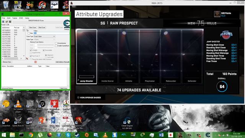Toggle the Fast Scan checkbox
Screen dimensions: 245x138
(x=31, y=56)
